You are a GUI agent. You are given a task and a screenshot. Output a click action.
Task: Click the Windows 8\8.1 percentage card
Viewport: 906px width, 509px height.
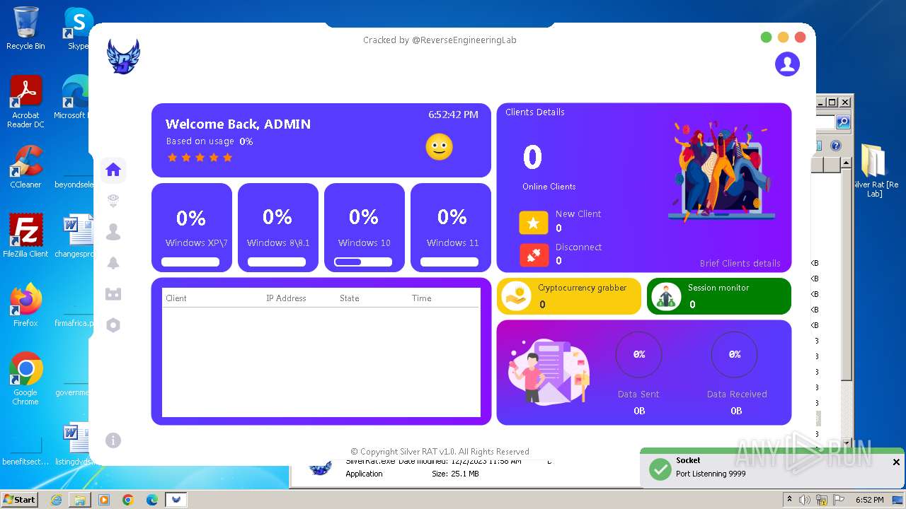pos(278,228)
